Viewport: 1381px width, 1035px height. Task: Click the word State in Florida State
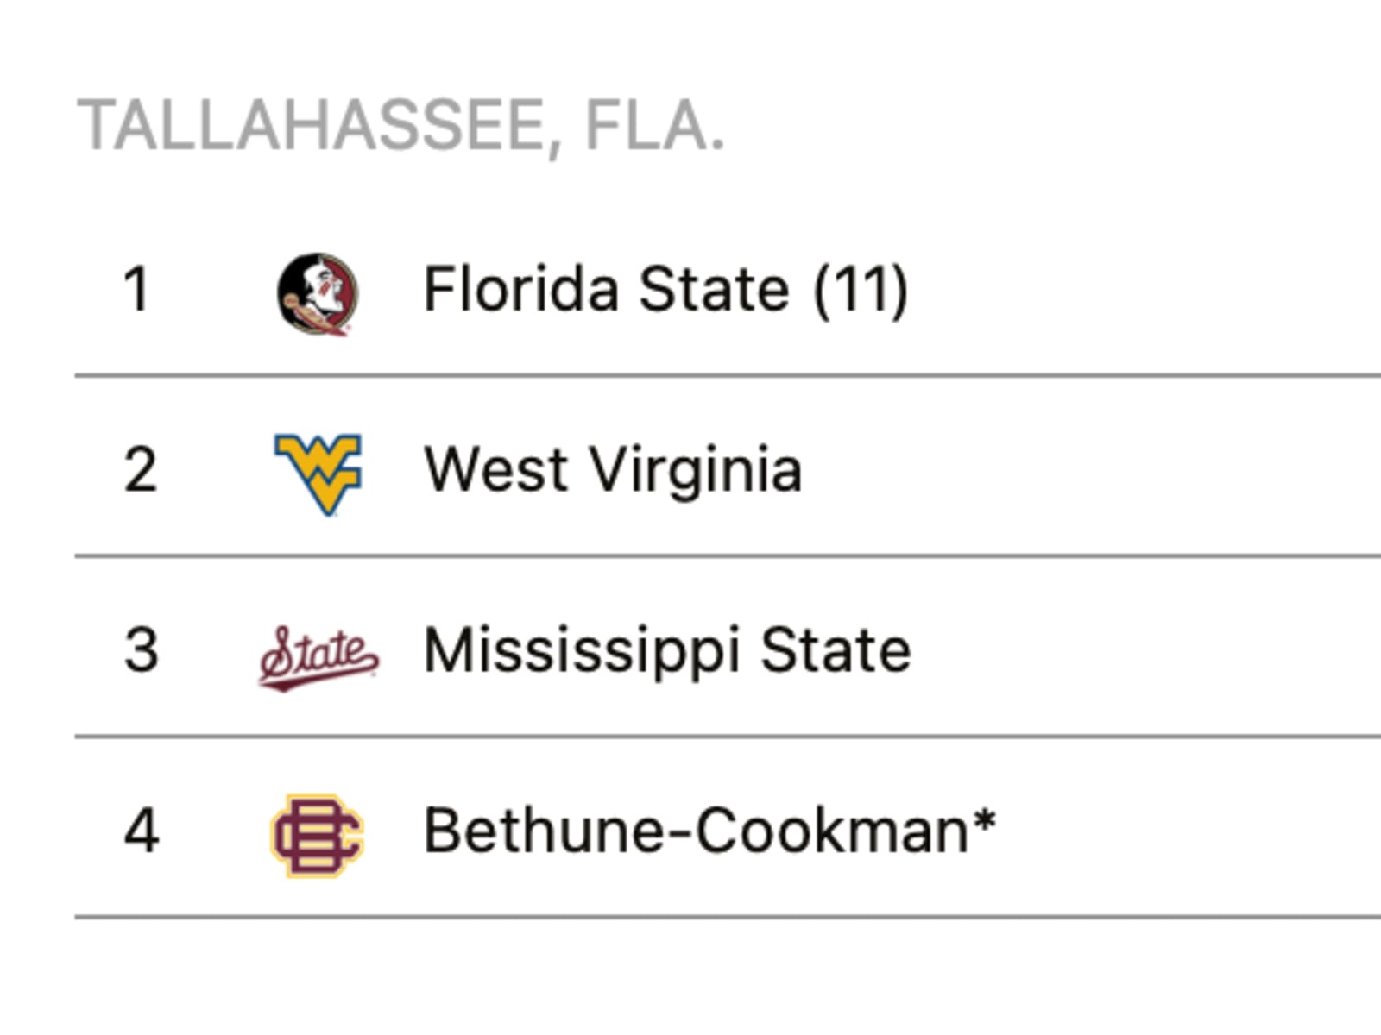click(x=713, y=289)
